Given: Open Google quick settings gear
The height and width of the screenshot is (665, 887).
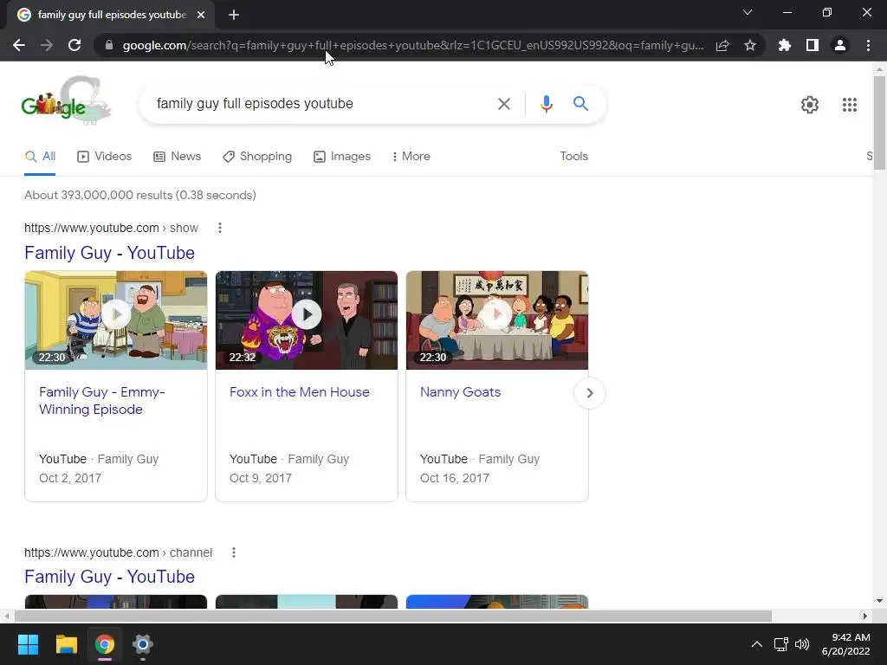Looking at the screenshot, I should click(810, 105).
